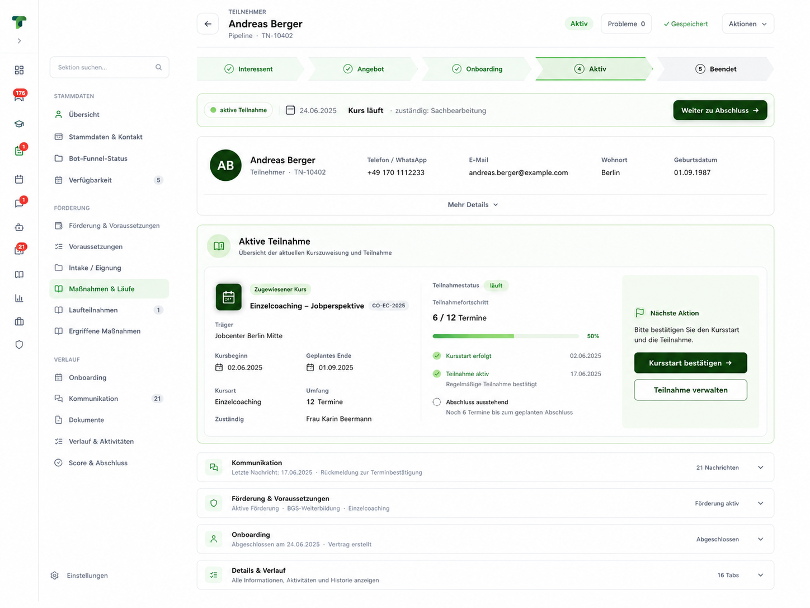Open Stammdaten & Kontakt in the sidebar
Screen dimensions: 810x608
coord(110,137)
